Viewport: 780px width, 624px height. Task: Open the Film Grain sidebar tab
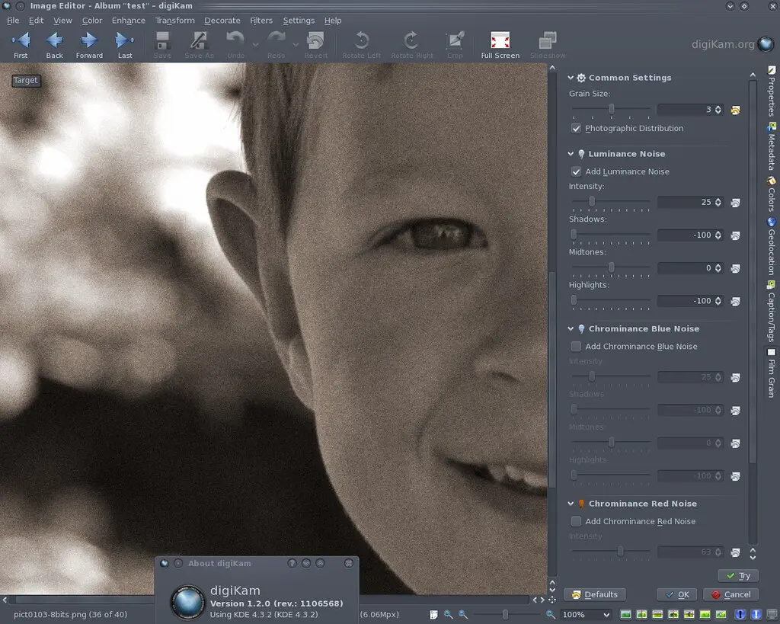coord(772,373)
